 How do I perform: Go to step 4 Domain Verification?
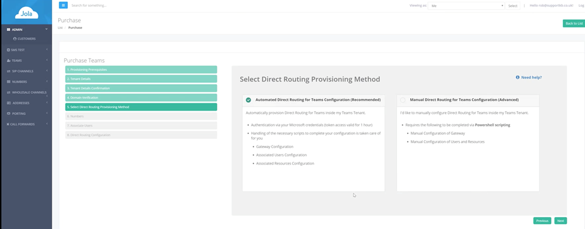tap(141, 98)
